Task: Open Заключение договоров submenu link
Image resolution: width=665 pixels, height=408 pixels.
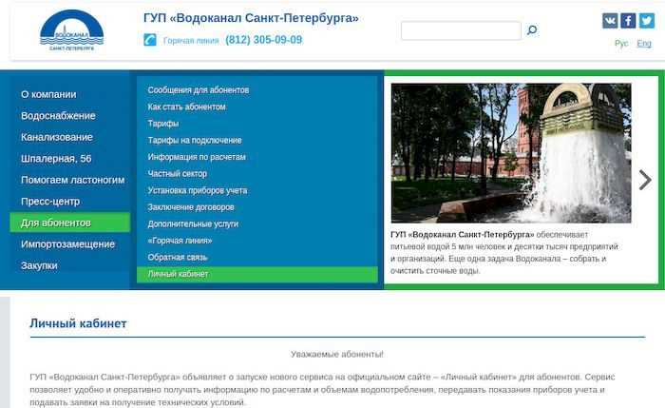Action: pos(191,207)
